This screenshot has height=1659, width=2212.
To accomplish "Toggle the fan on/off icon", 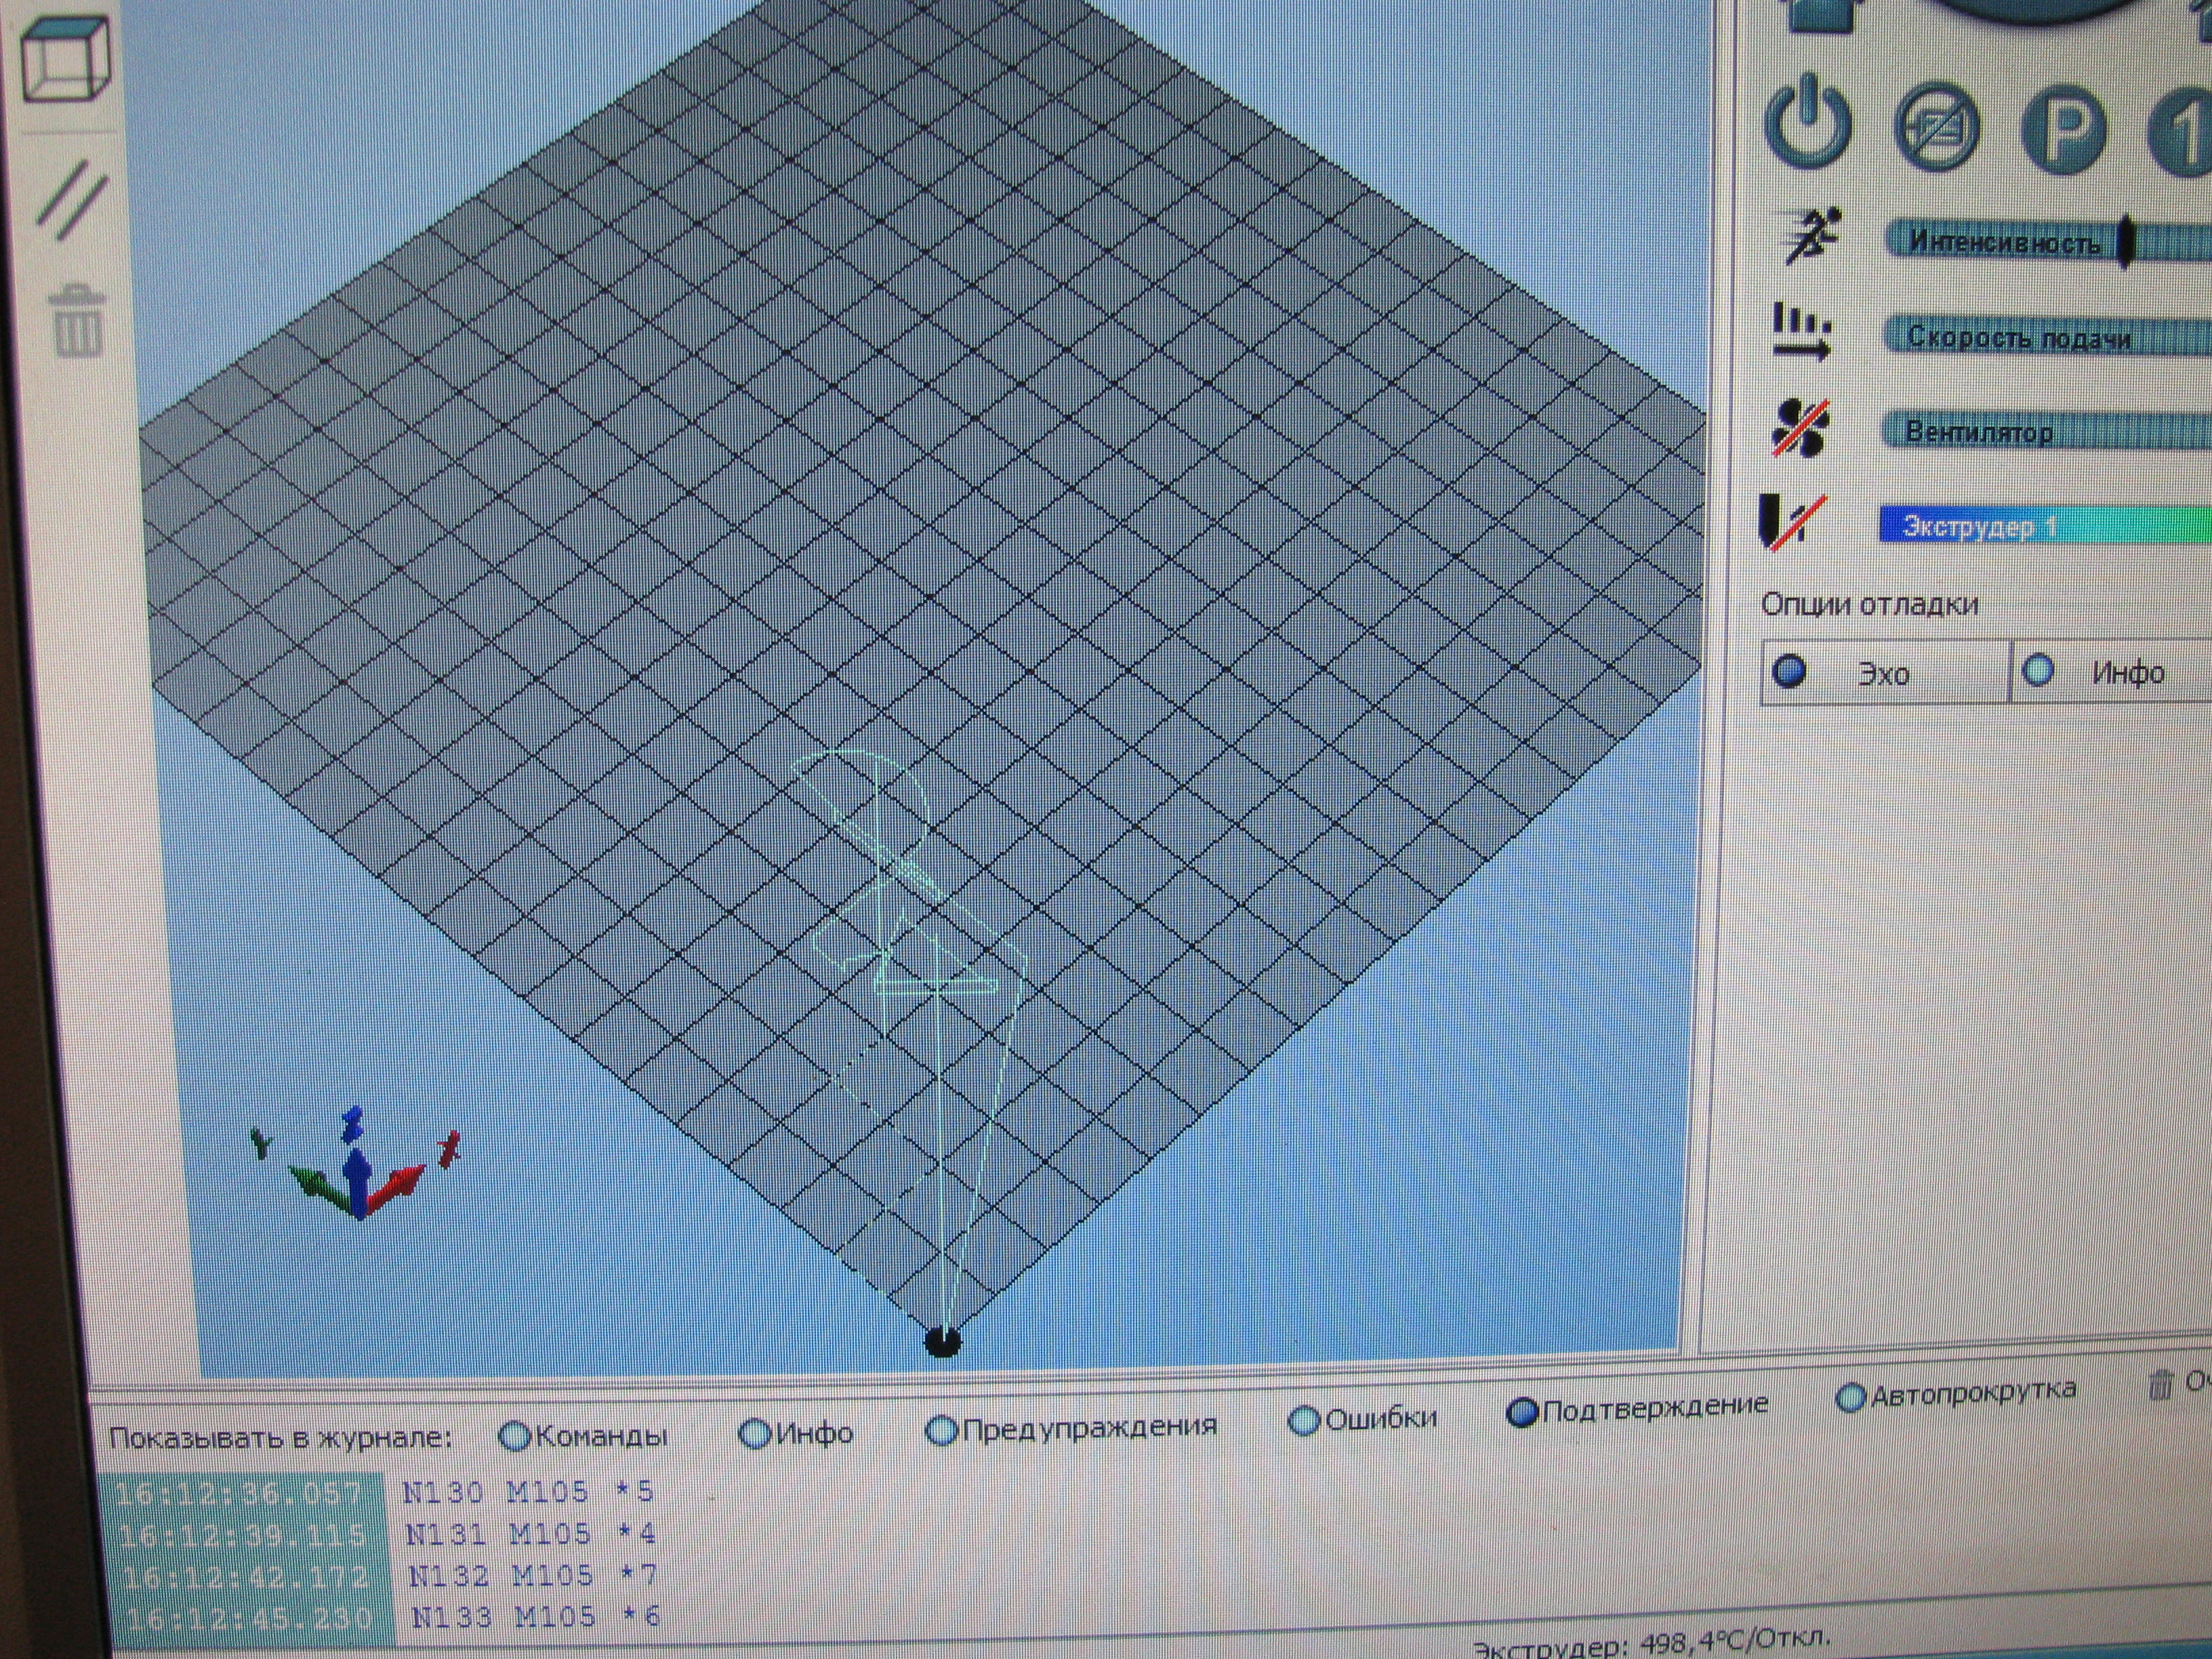I will coord(1800,429).
